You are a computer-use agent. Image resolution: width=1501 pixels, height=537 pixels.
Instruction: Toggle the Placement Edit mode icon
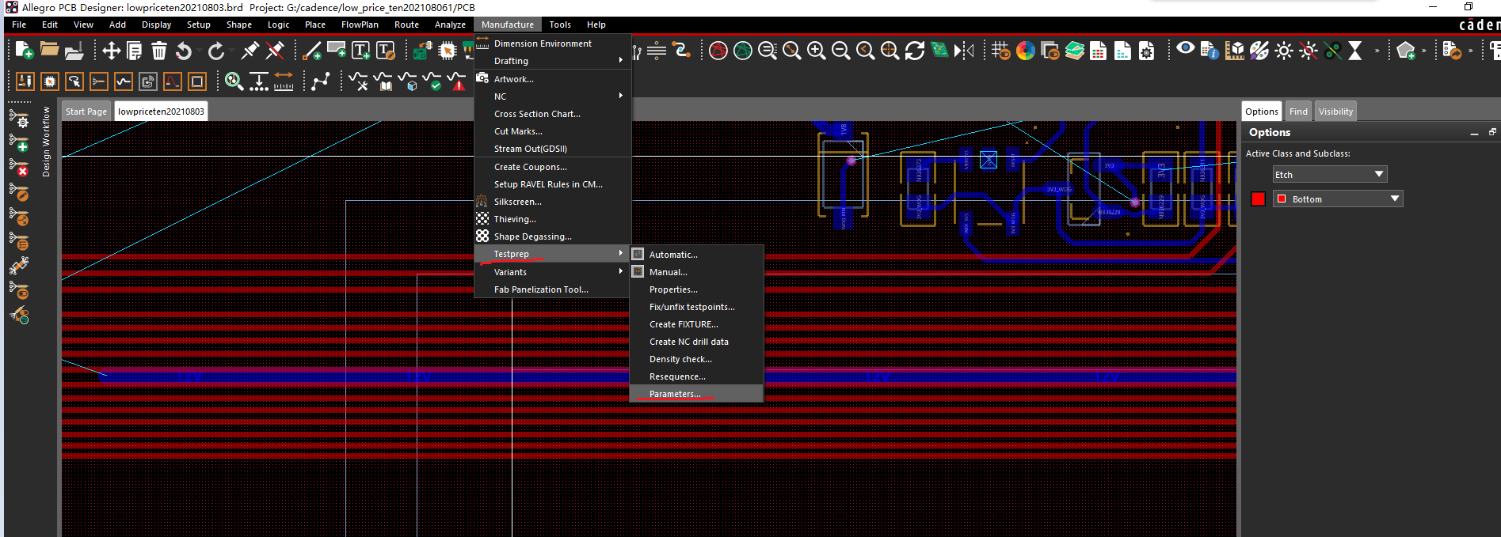[x=49, y=81]
